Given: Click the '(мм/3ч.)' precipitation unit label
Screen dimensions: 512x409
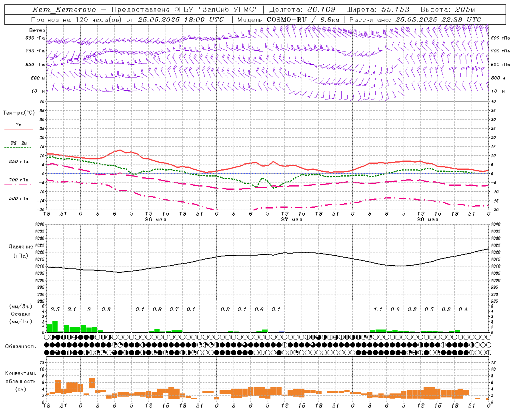Looking at the screenshot, I should pyautogui.click(x=20, y=306).
